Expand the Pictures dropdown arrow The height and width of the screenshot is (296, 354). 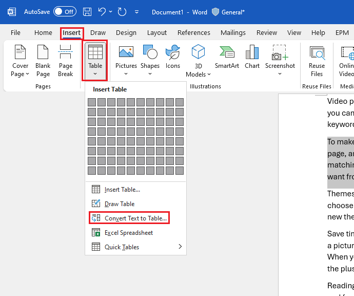126,73
